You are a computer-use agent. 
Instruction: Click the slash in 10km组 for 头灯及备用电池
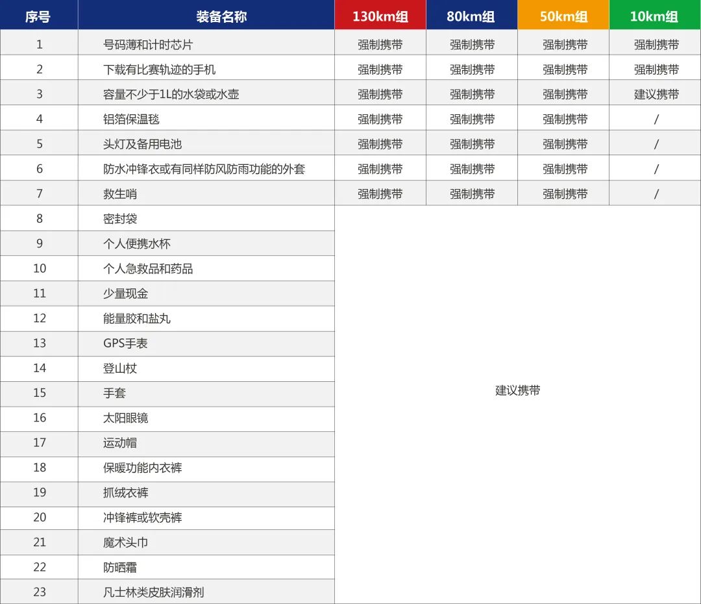(656, 144)
